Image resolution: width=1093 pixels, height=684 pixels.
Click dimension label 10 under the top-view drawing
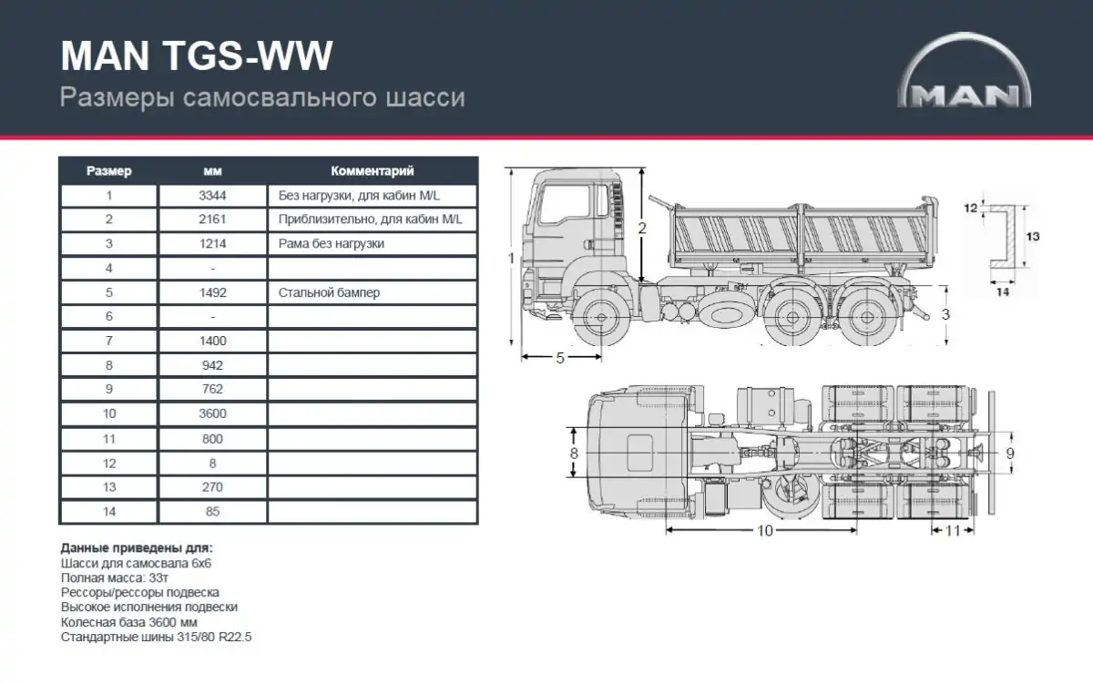[765, 531]
